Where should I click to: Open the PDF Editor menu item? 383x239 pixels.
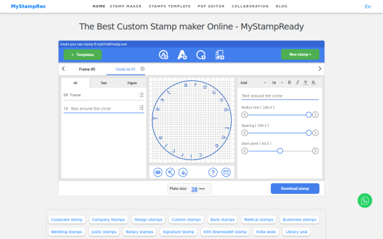pos(211,6)
